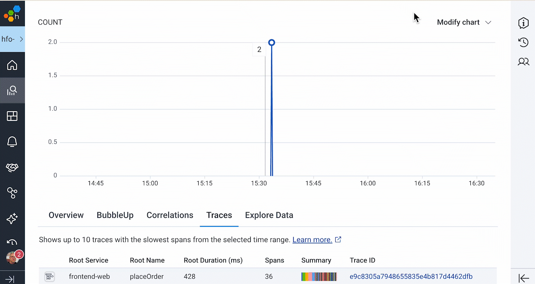The height and width of the screenshot is (284, 535).
Task: Click the handshake SLOs icon
Action: (x=12, y=167)
